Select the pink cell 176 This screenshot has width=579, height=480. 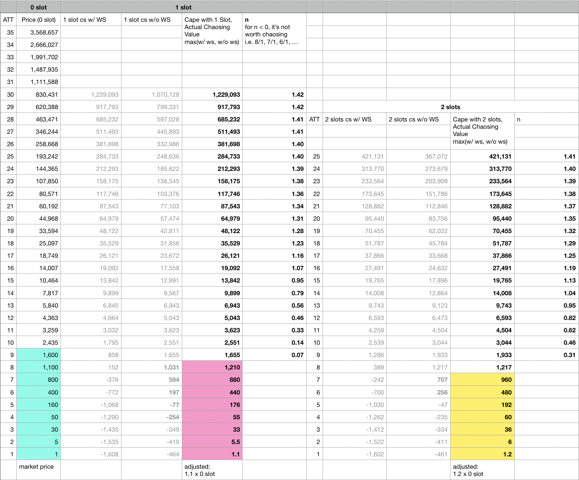click(x=212, y=405)
